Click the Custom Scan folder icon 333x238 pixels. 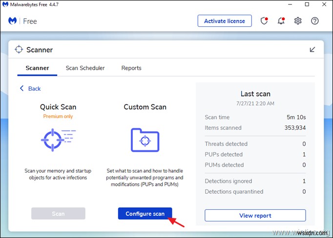pyautogui.click(x=145, y=140)
